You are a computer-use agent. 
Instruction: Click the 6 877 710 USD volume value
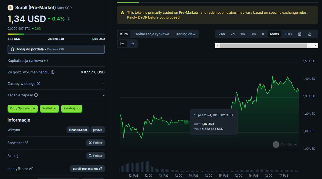[93, 72]
